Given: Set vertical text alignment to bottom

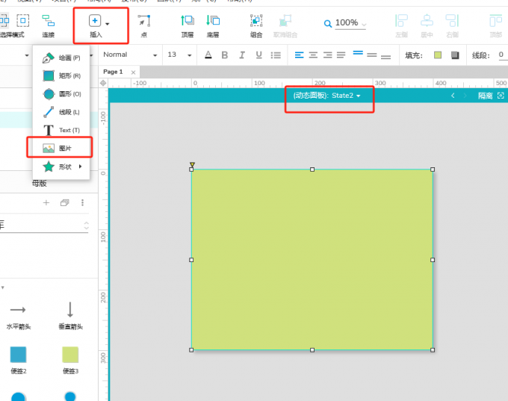Looking at the screenshot, I should (385, 57).
